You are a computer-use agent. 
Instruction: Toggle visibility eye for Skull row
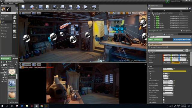(x=149, y=17)
